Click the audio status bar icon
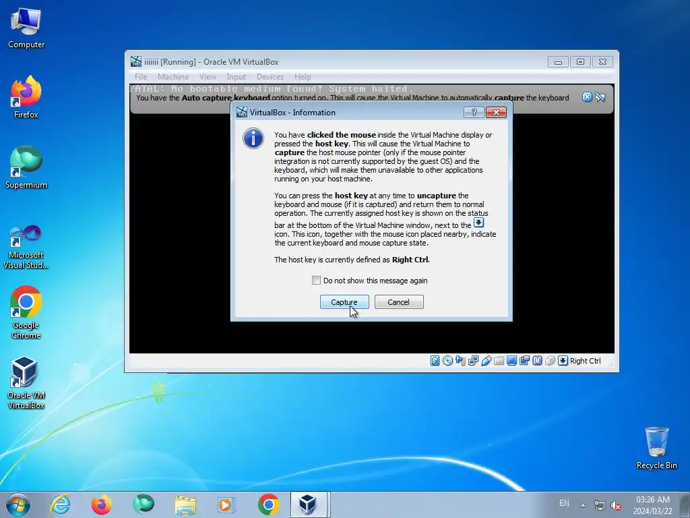The image size is (690, 518). pos(460,361)
